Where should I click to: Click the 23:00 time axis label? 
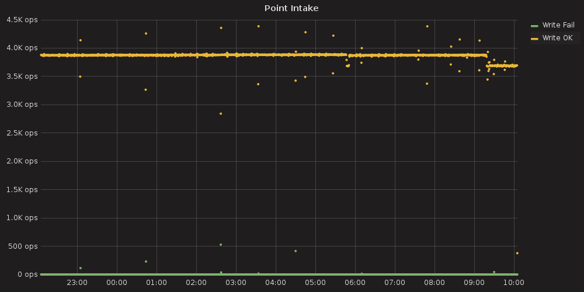(x=77, y=282)
